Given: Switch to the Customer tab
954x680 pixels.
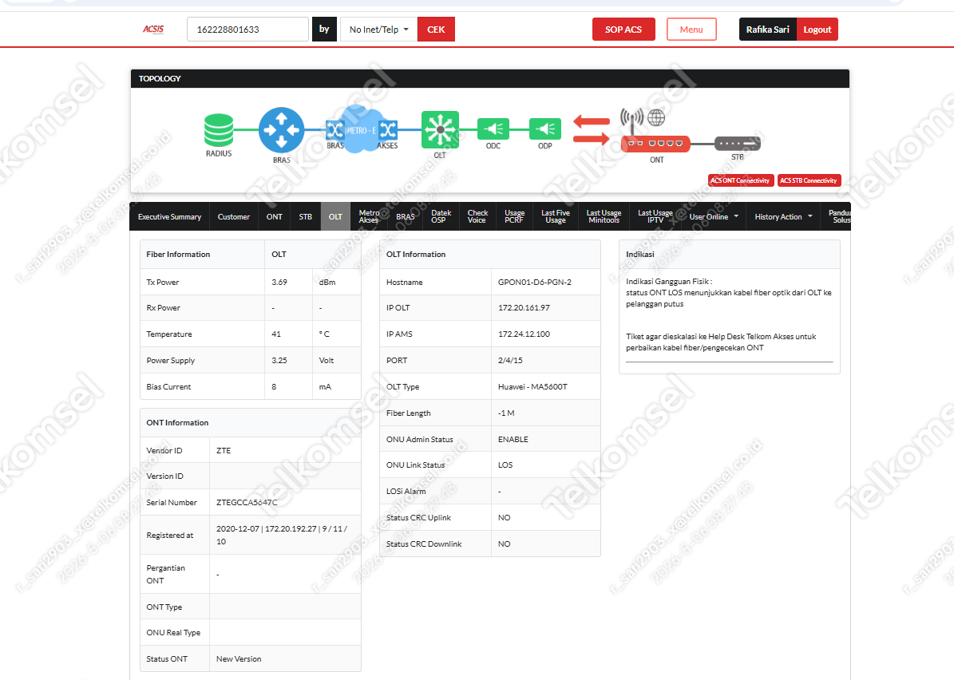Looking at the screenshot, I should click(x=234, y=216).
